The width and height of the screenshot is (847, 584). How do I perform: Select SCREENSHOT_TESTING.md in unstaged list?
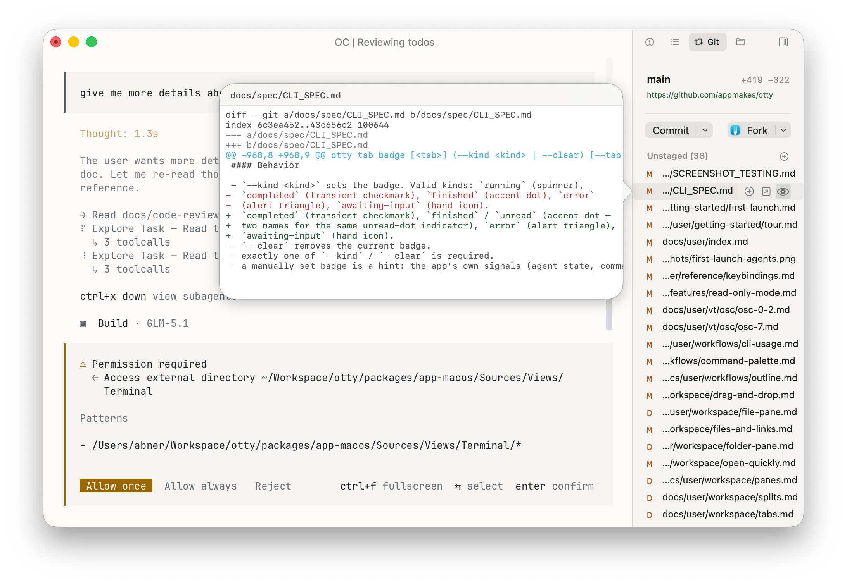coord(718,174)
